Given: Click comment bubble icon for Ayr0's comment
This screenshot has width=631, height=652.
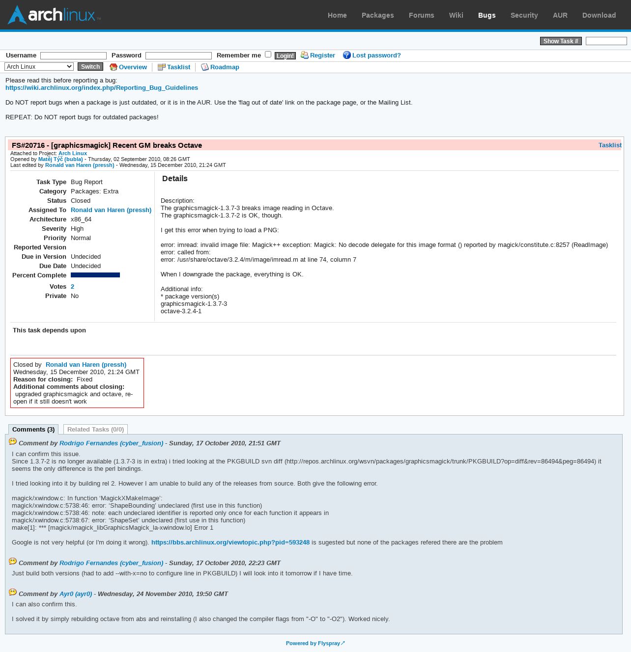Looking at the screenshot, I should [x=13, y=592].
